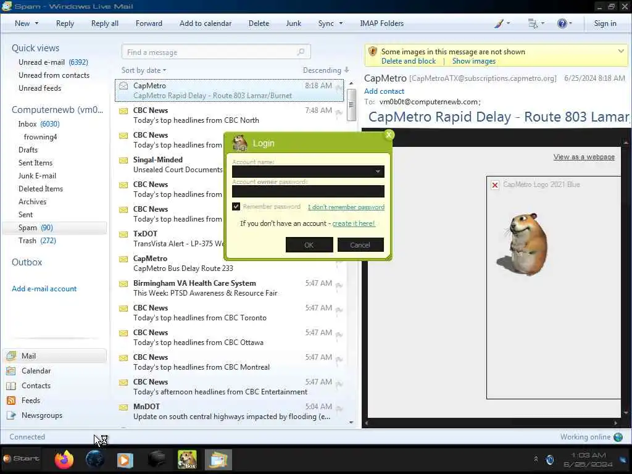The image size is (632, 474).
Task: Open IMAP Folders
Action: (381, 23)
